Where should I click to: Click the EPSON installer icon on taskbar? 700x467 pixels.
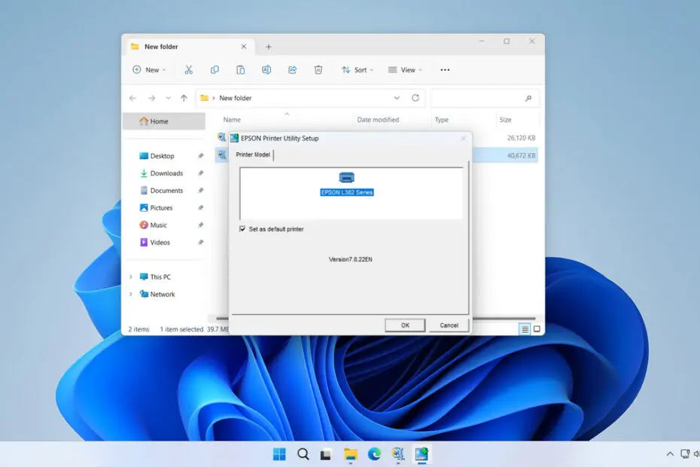point(397,454)
